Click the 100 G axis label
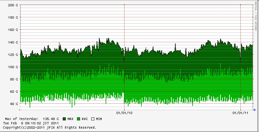 pyautogui.click(x=13, y=67)
